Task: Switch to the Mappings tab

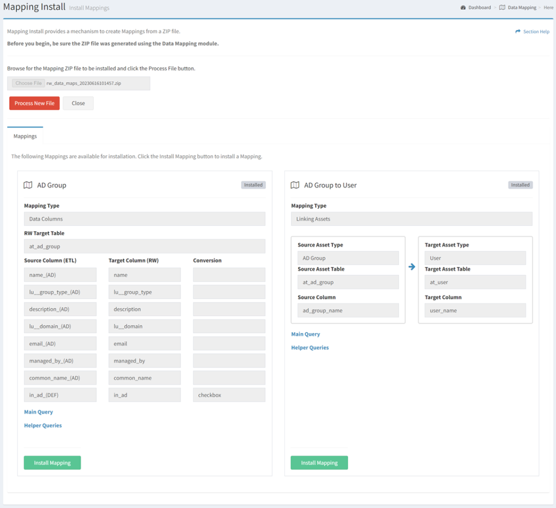Action: tap(24, 136)
